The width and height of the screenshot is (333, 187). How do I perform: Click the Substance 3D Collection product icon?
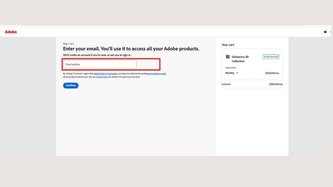228,57
